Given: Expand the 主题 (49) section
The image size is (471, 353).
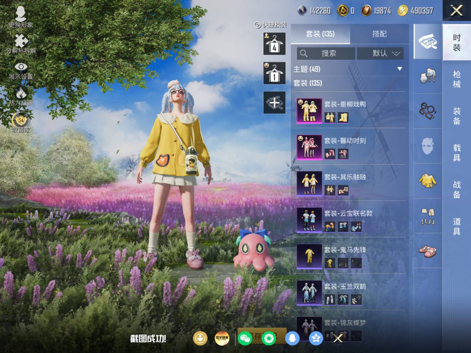Looking at the screenshot, I should [x=348, y=69].
